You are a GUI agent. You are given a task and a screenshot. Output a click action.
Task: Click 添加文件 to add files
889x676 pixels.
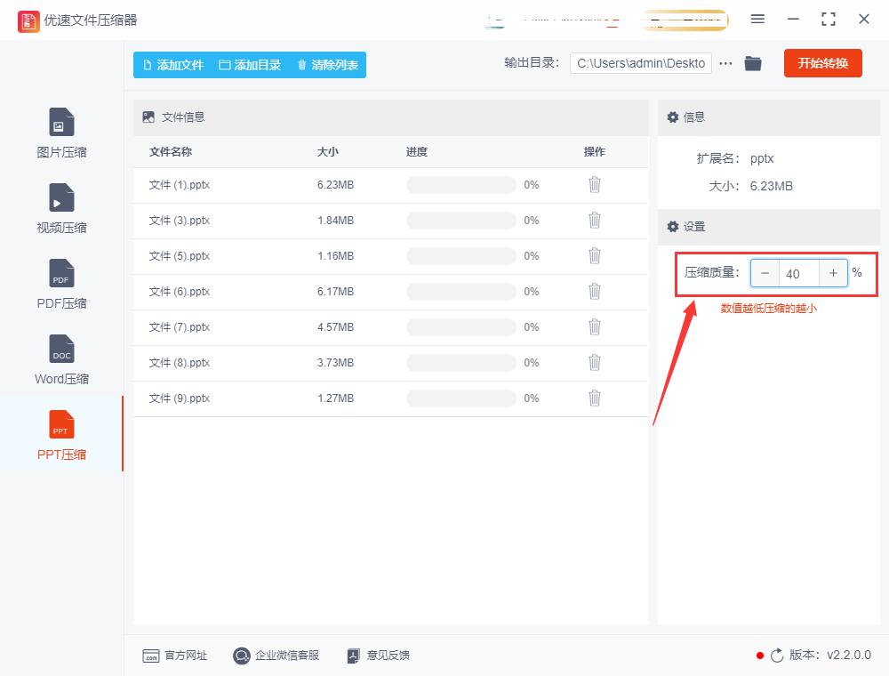coord(174,64)
